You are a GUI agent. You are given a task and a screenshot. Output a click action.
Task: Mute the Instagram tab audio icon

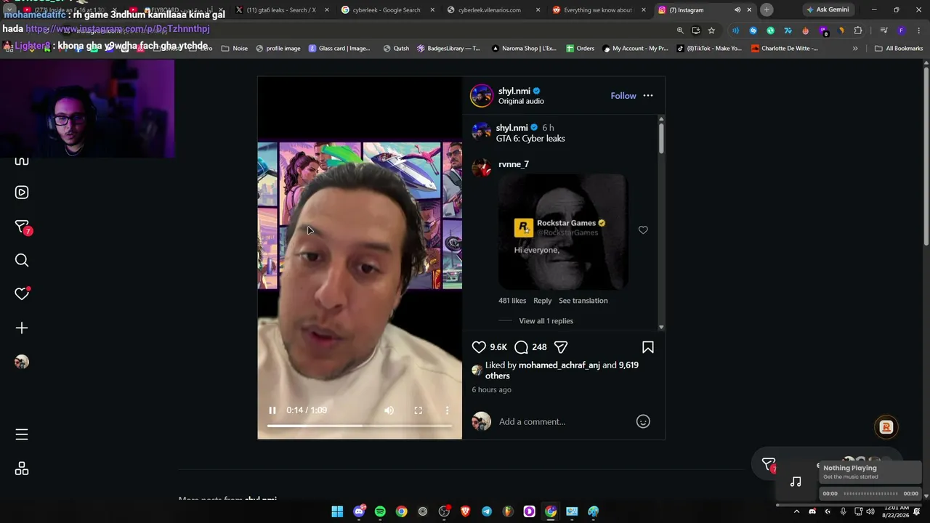pyautogui.click(x=737, y=10)
